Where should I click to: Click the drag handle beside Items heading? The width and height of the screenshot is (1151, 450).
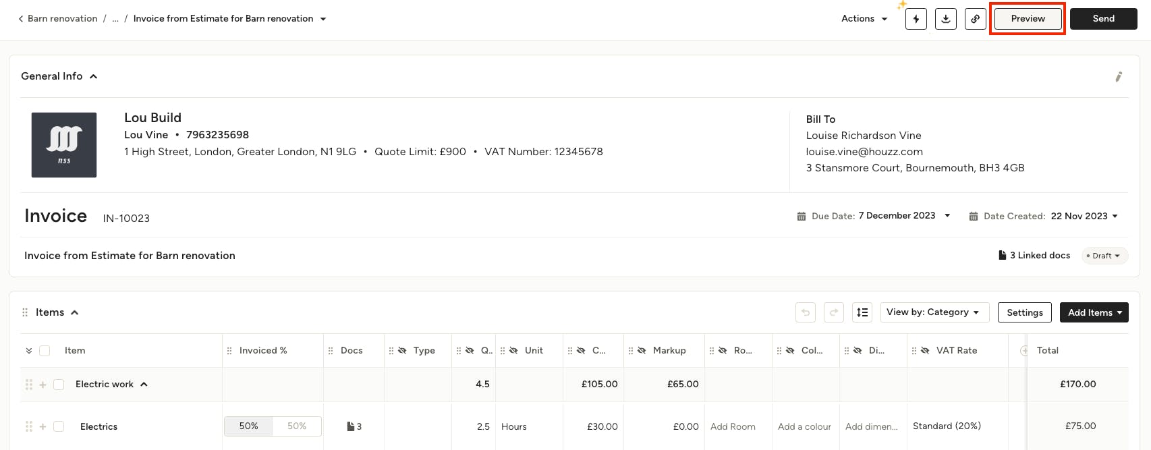(25, 312)
